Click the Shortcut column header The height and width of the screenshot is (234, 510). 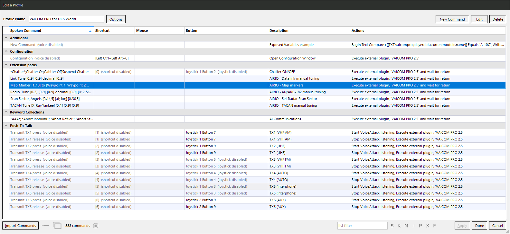tap(114, 31)
